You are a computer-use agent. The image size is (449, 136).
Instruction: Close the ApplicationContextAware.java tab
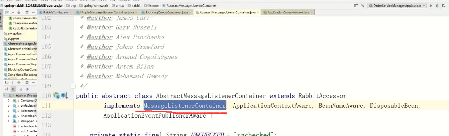[x=312, y=12]
